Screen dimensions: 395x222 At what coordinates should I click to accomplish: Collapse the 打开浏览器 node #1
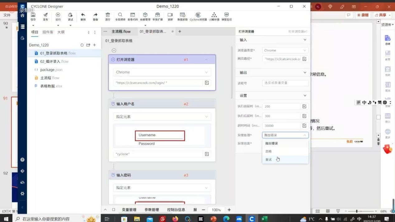coord(206,60)
